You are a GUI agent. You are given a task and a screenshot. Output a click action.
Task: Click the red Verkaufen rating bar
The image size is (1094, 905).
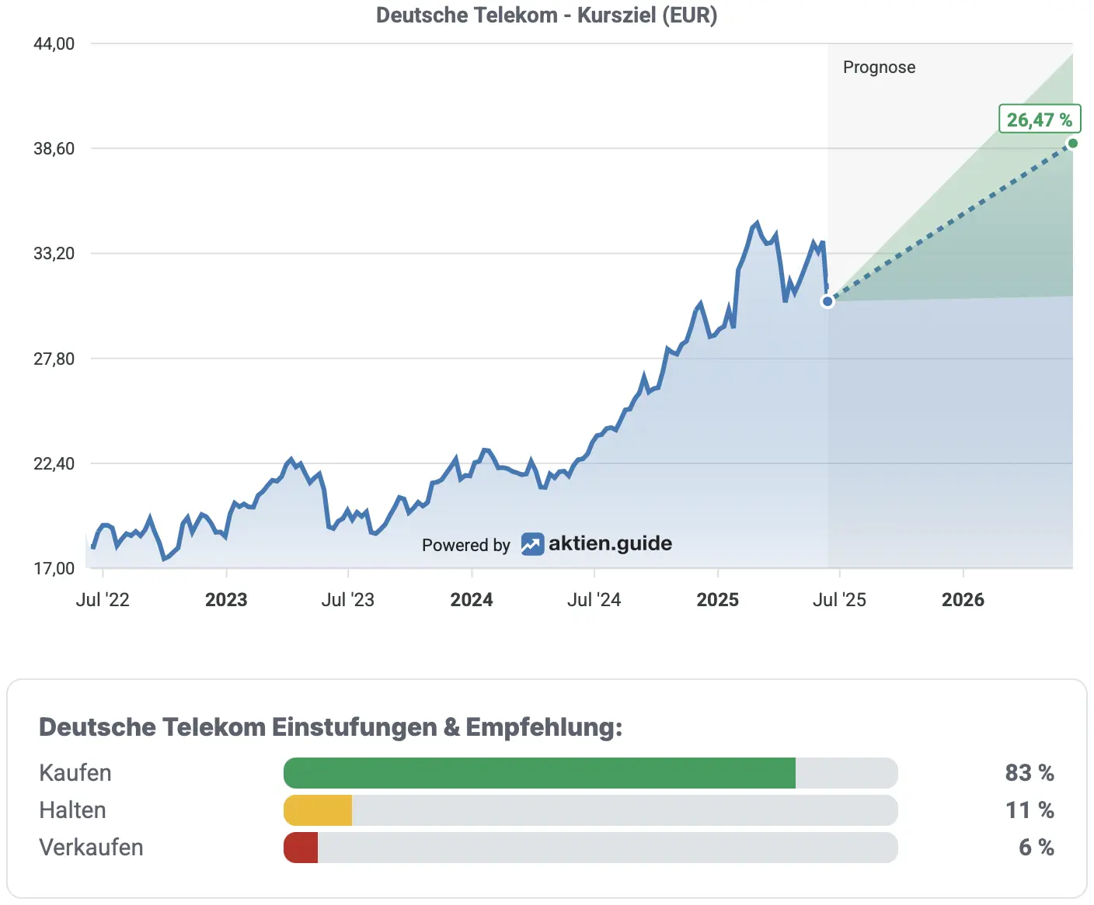pyautogui.click(x=301, y=848)
